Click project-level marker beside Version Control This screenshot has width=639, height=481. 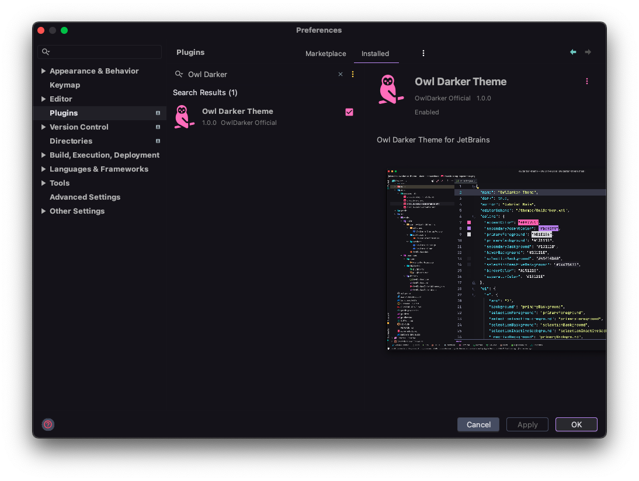[158, 127]
